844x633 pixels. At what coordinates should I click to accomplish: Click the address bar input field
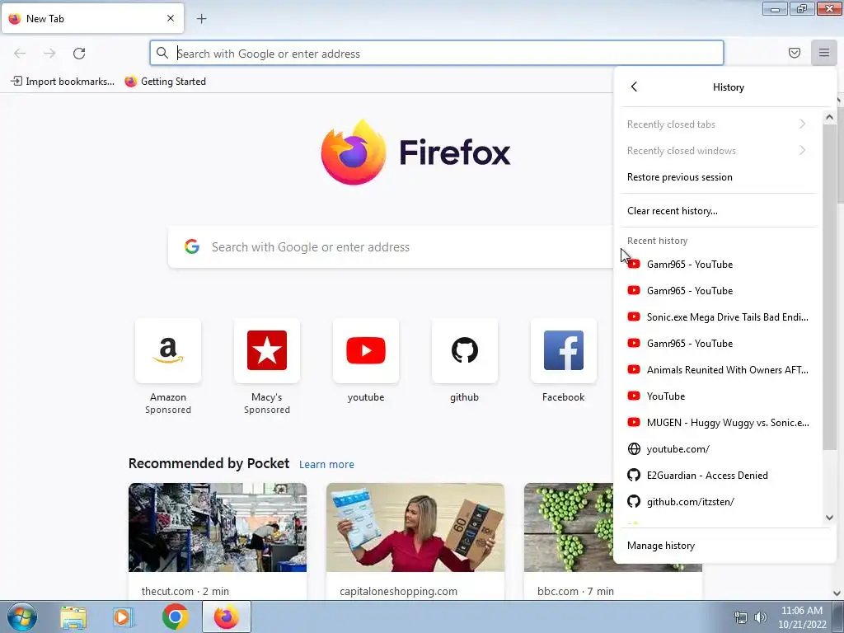coord(437,54)
